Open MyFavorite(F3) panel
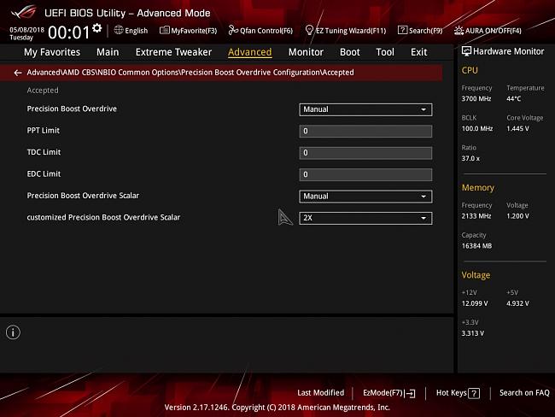 [x=189, y=31]
